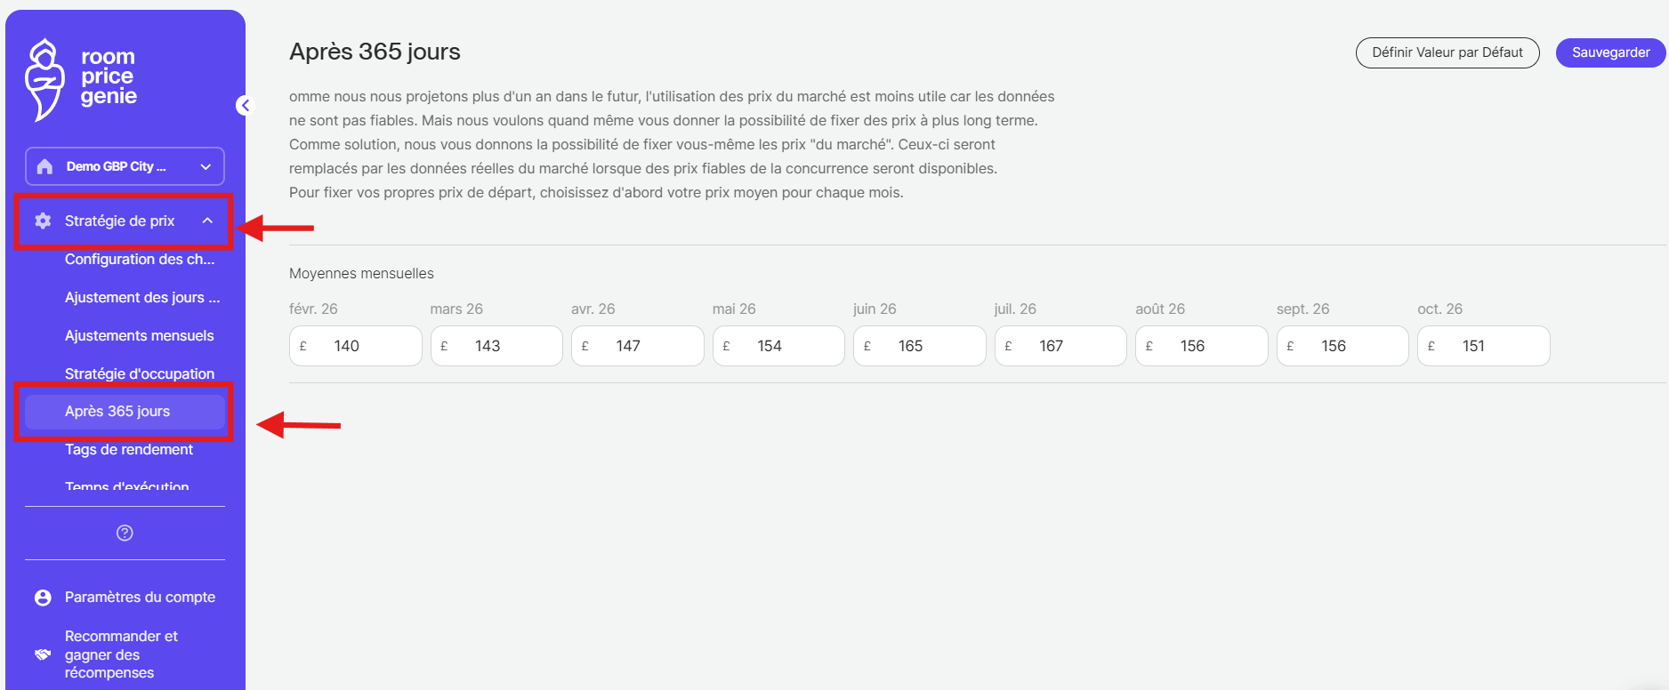Click the gear icon beside Stratégie de prix
This screenshot has width=1669, height=690.
43,221
